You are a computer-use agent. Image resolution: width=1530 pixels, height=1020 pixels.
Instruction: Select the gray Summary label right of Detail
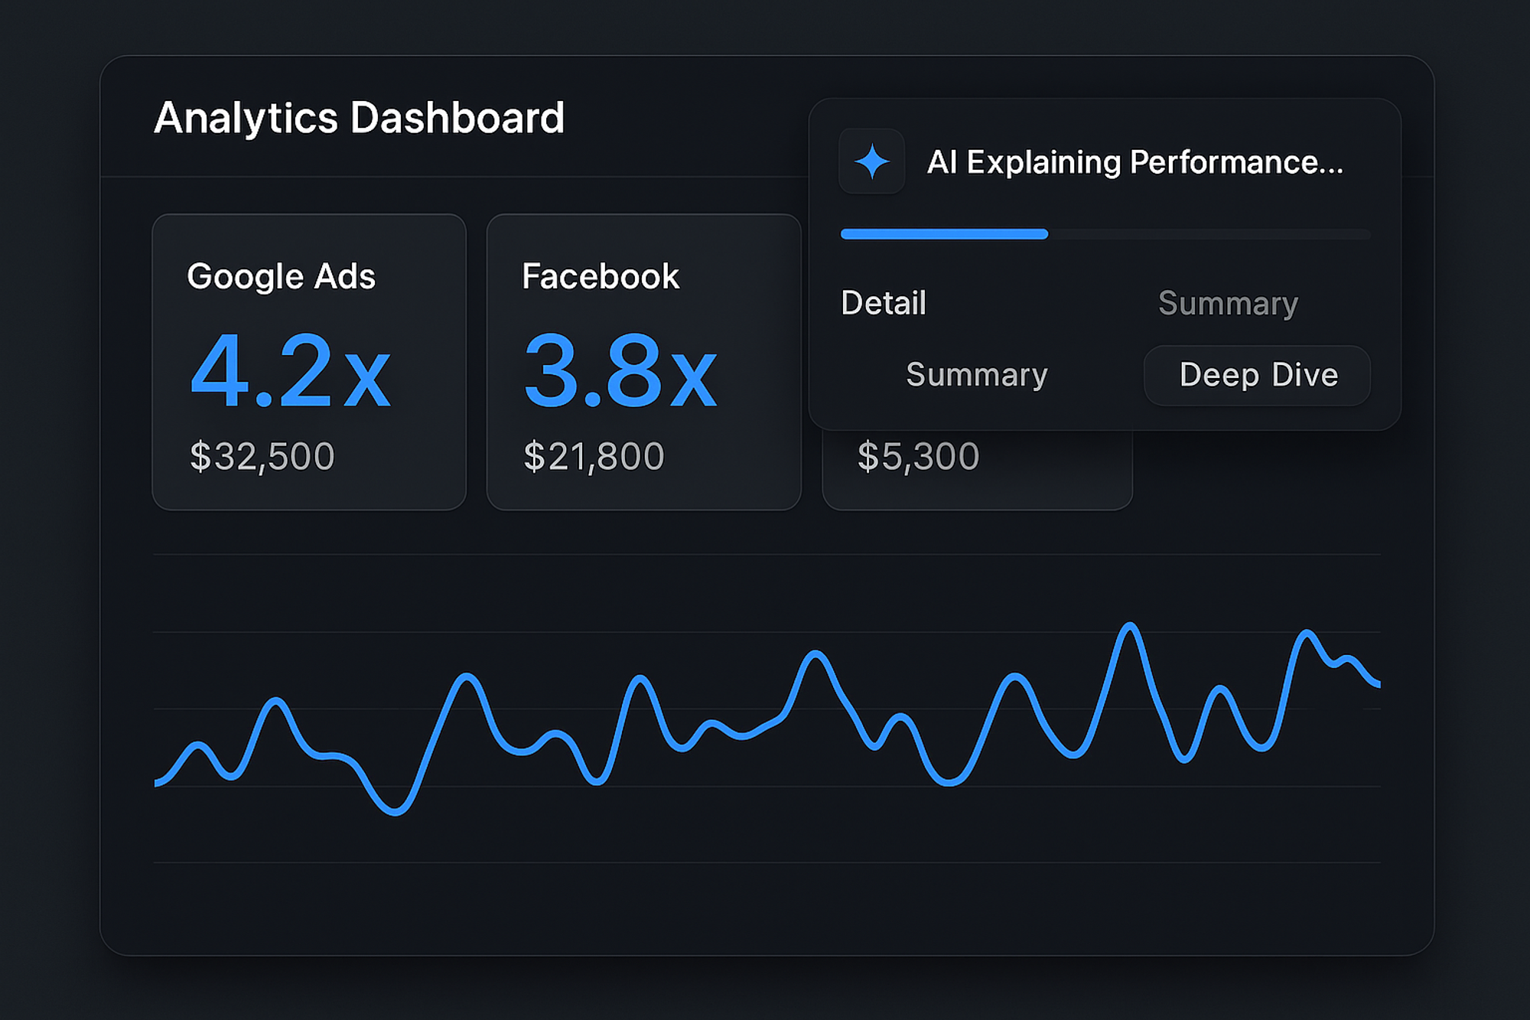coord(1228,304)
